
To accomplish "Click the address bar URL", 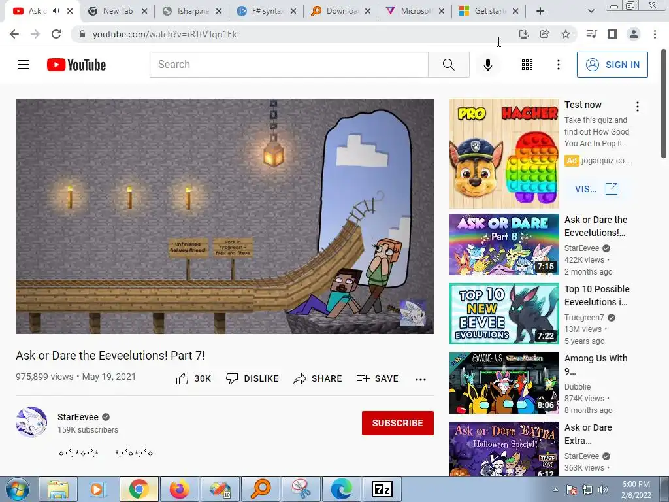I will [164, 34].
